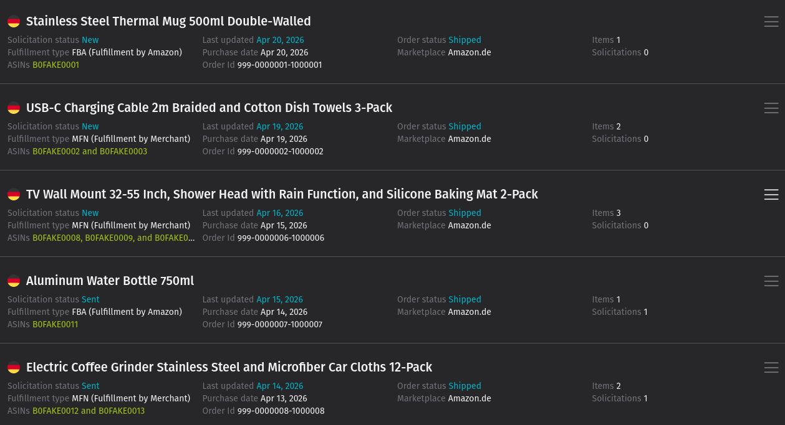Click the Shipped status on the Thermal Mug order

(x=465, y=40)
